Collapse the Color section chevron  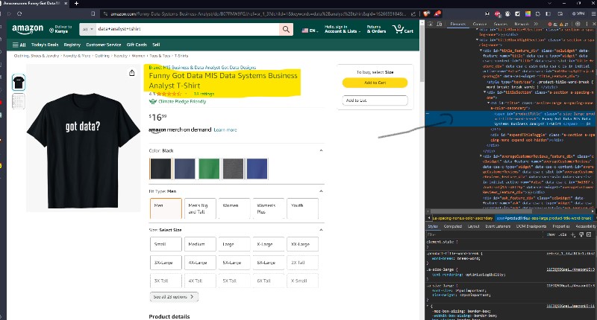(321, 151)
